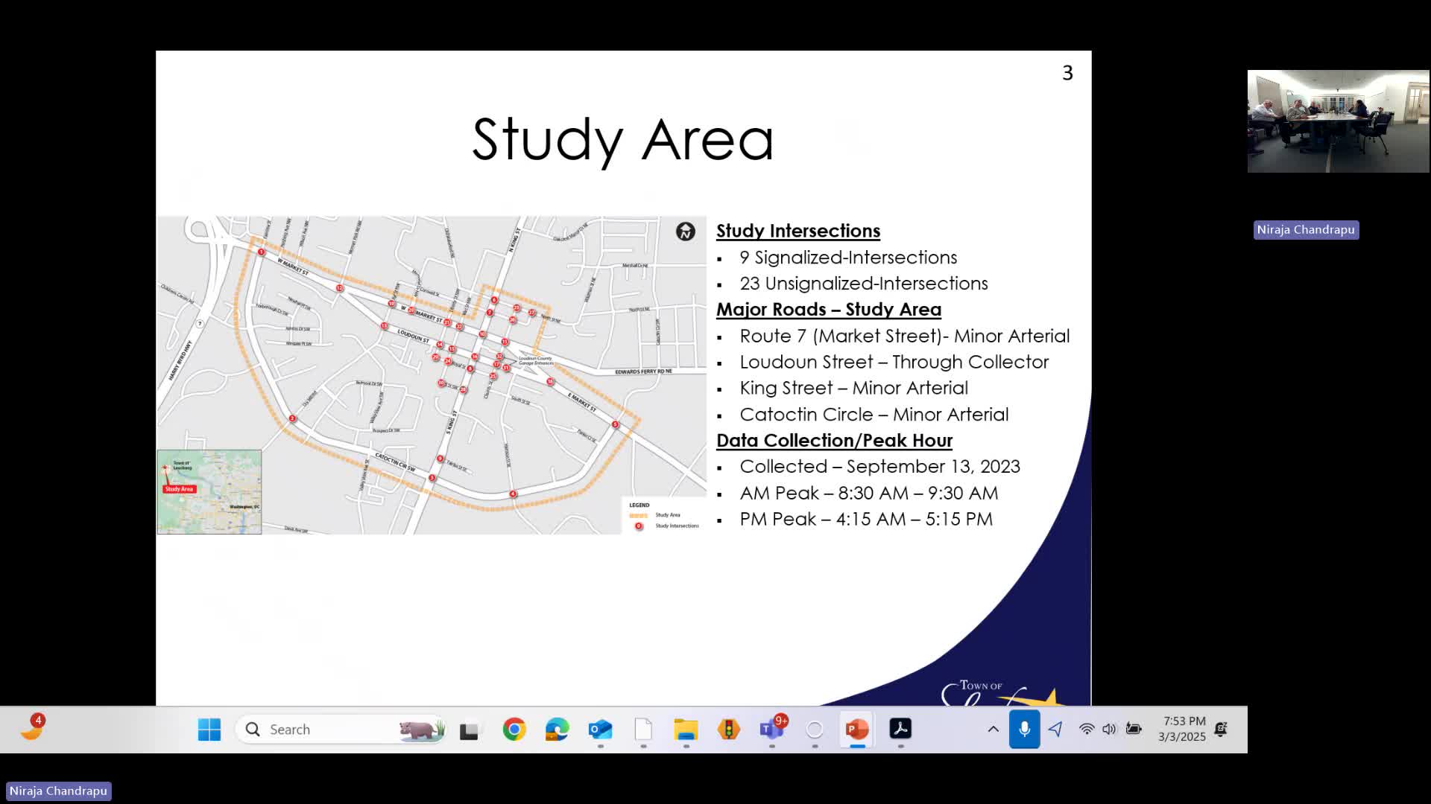
Task: Click the slide number 3
Action: coord(1067,73)
